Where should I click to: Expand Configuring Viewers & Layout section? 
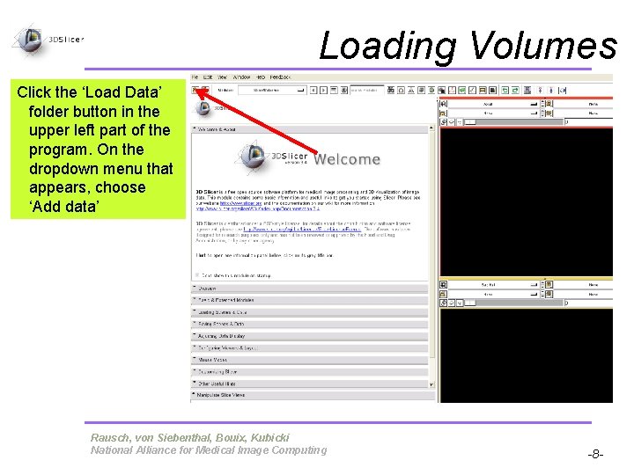pos(310,347)
